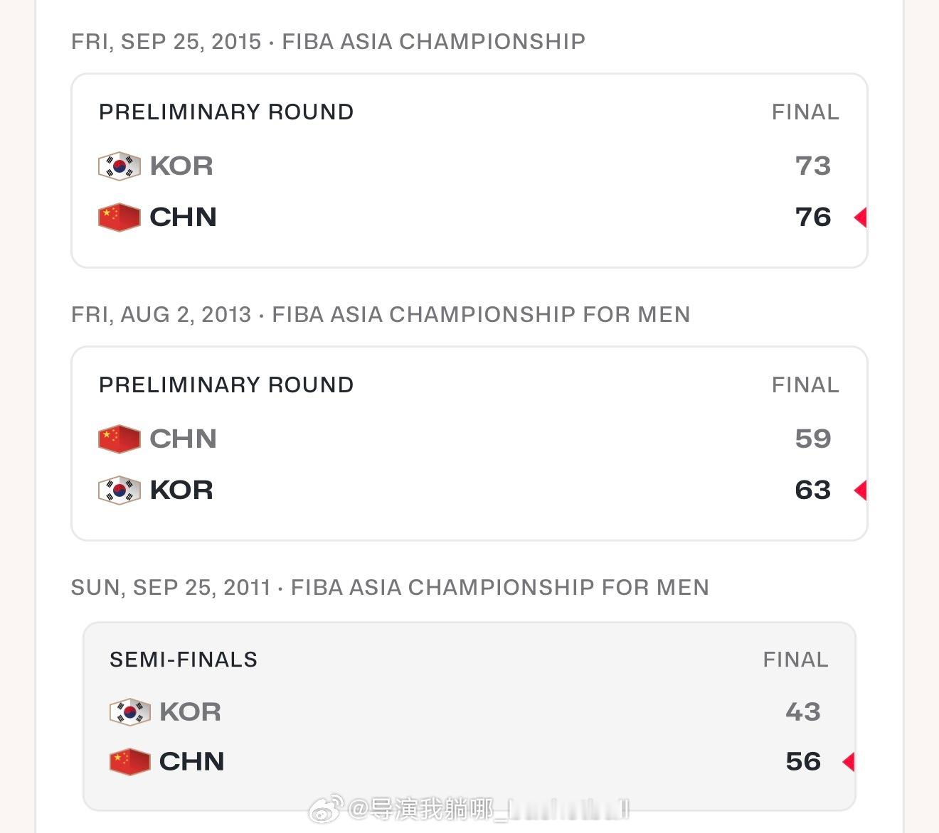Click red winner arrow beside score 76
Viewport: 939px width, 833px height.
coord(860,217)
